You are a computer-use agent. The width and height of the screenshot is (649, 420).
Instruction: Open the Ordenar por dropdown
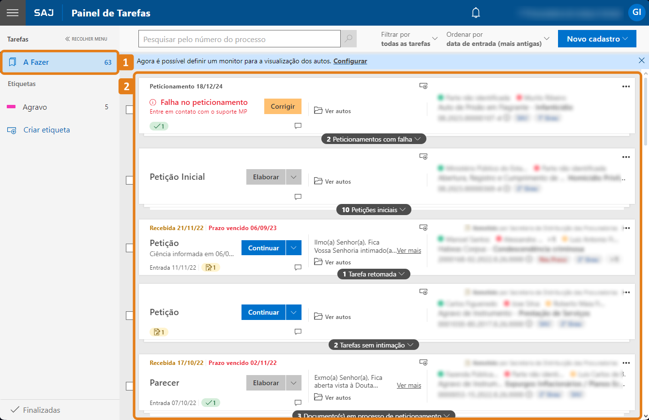tap(498, 39)
